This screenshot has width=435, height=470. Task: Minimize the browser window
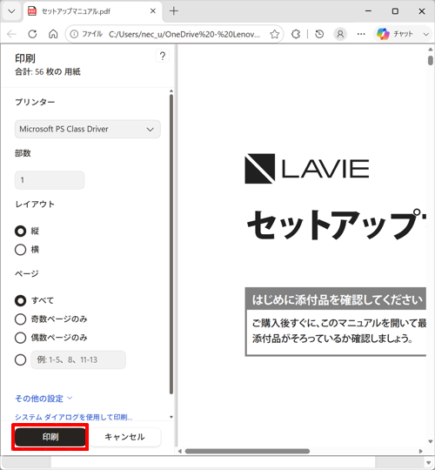[369, 11]
